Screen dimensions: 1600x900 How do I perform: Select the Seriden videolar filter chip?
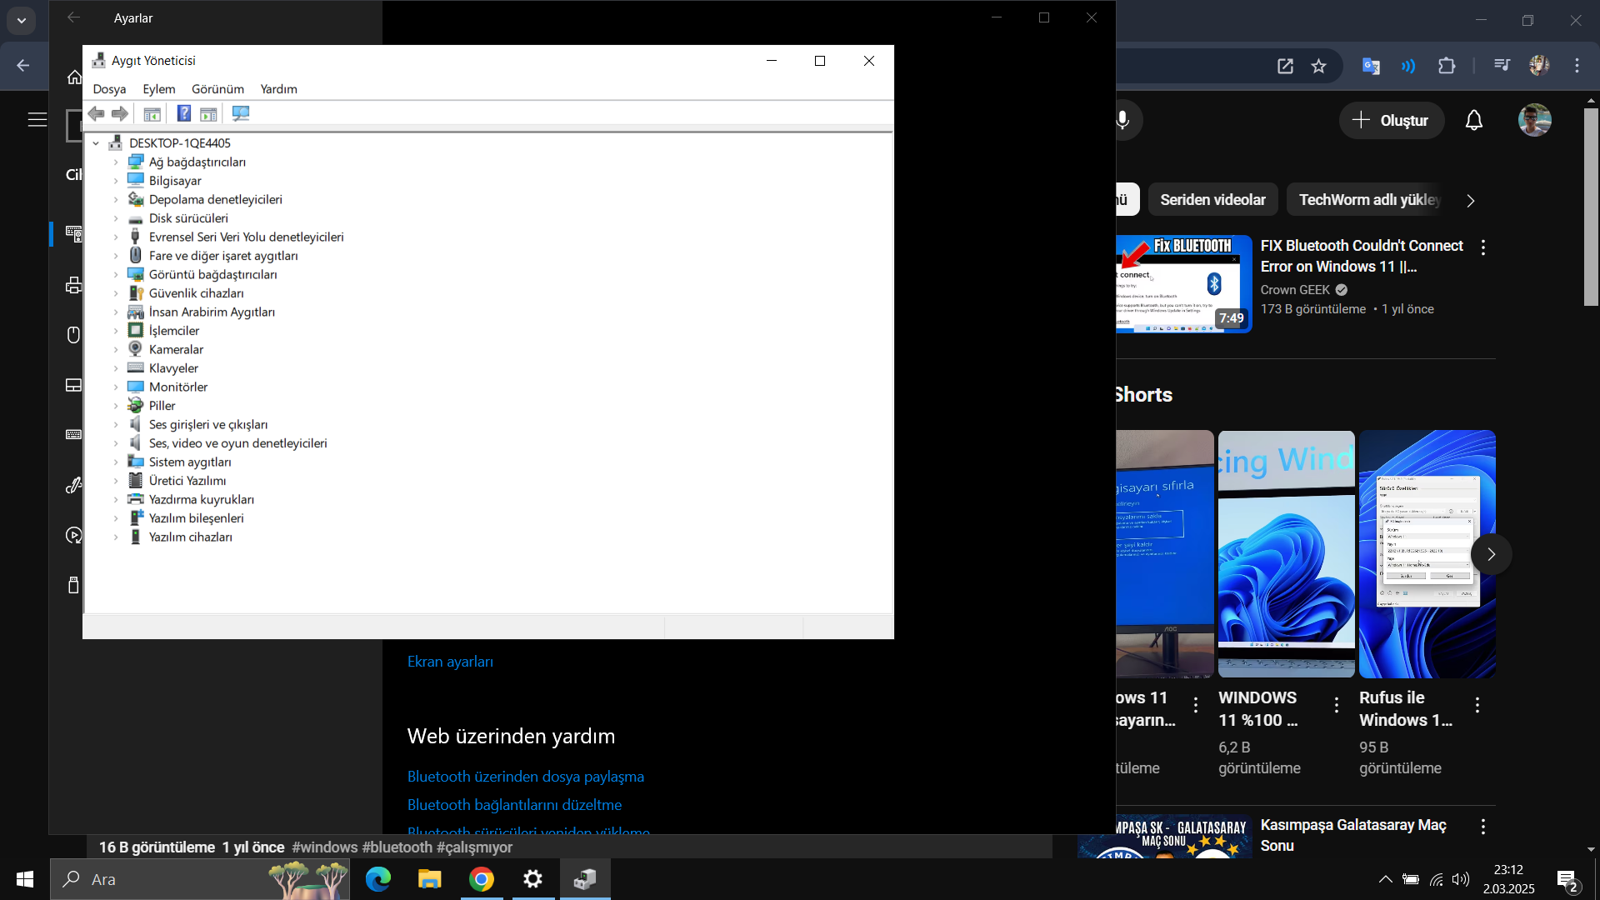[x=1212, y=200]
